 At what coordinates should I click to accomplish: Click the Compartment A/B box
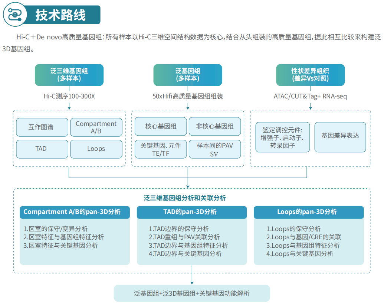pos(96,127)
